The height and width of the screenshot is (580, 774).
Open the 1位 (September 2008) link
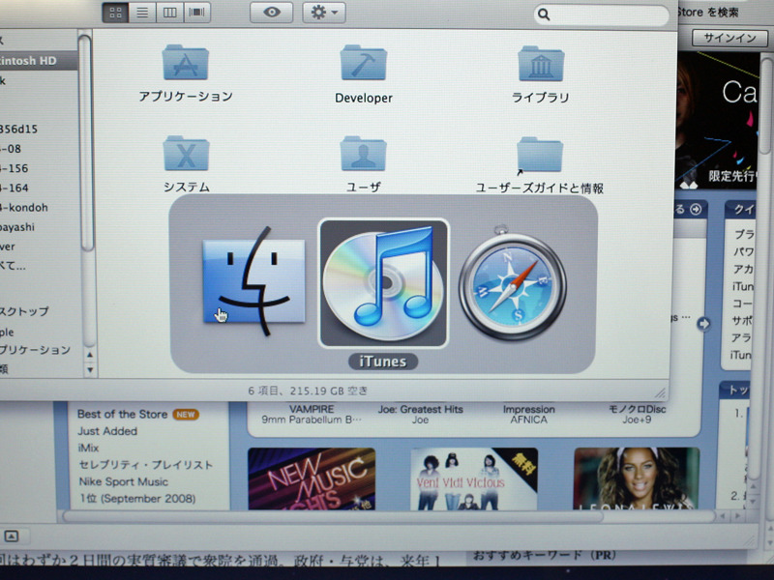137,499
